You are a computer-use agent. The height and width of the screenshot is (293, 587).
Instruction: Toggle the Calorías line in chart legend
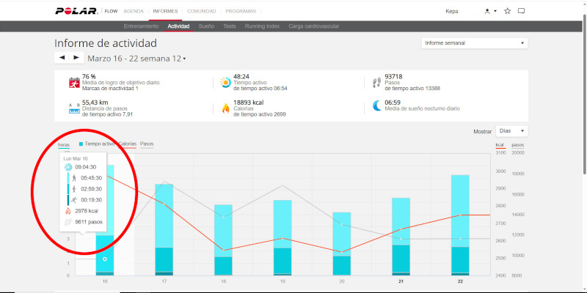tap(128, 144)
